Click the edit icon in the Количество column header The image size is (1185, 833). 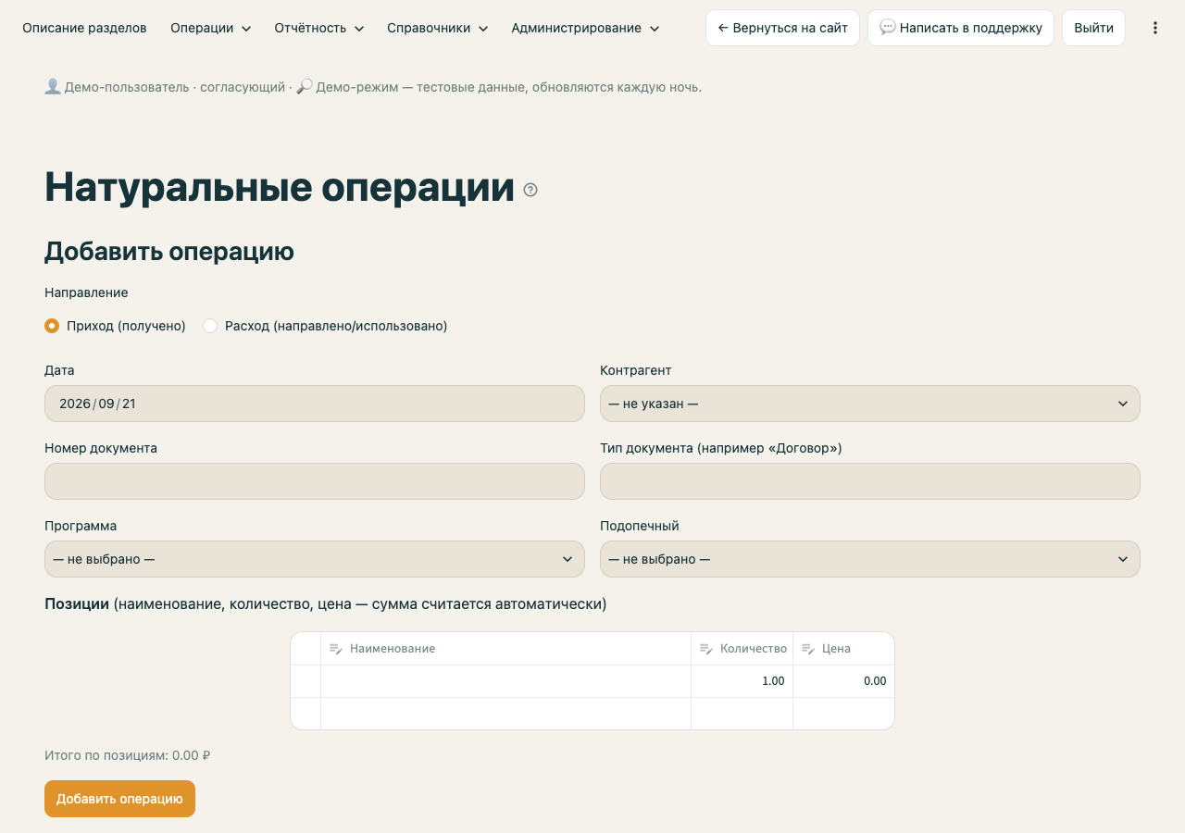[x=706, y=649]
